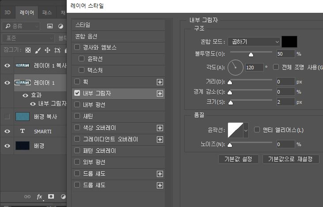Viewport: 323px width, 207px height.
Task: Open fx layer style menu icon
Action: [39, 197]
